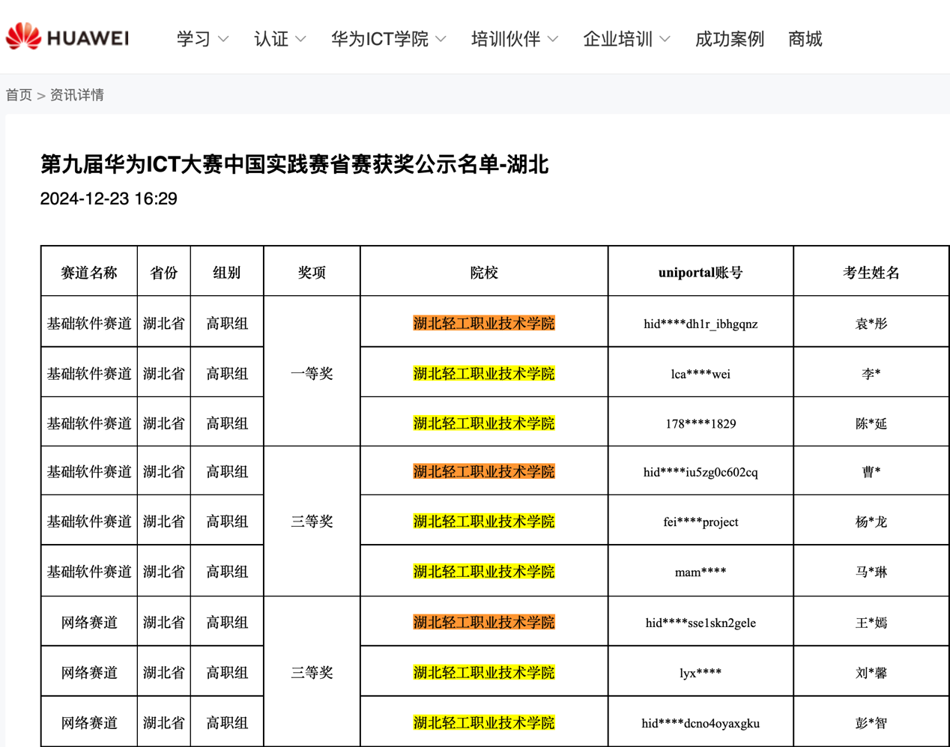This screenshot has width=950, height=747.
Task: Click the uniportal账号 column header
Action: (700, 273)
